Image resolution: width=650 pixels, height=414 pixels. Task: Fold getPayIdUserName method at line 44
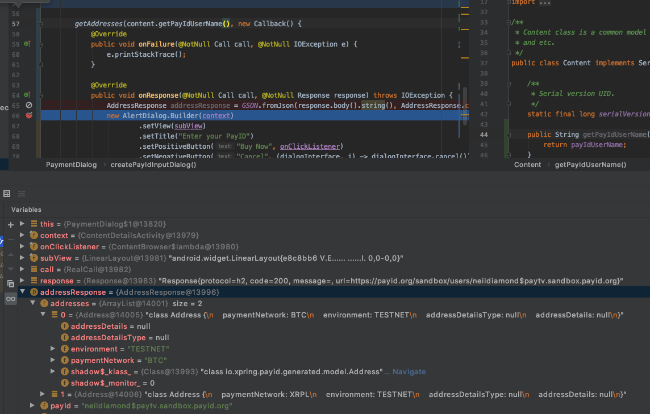[509, 135]
